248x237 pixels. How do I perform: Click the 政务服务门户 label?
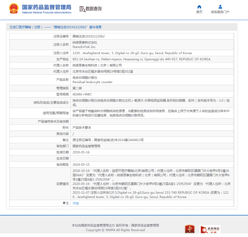(x=220, y=12)
